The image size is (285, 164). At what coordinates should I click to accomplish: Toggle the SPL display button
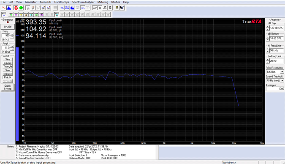pyautogui.click(x=83, y=8)
